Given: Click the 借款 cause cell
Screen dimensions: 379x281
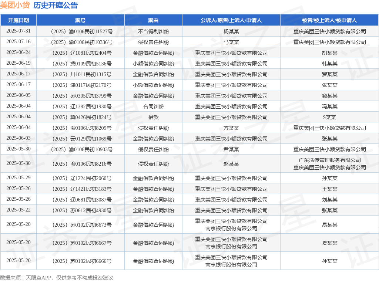Looking at the screenshot, I should (153, 117).
